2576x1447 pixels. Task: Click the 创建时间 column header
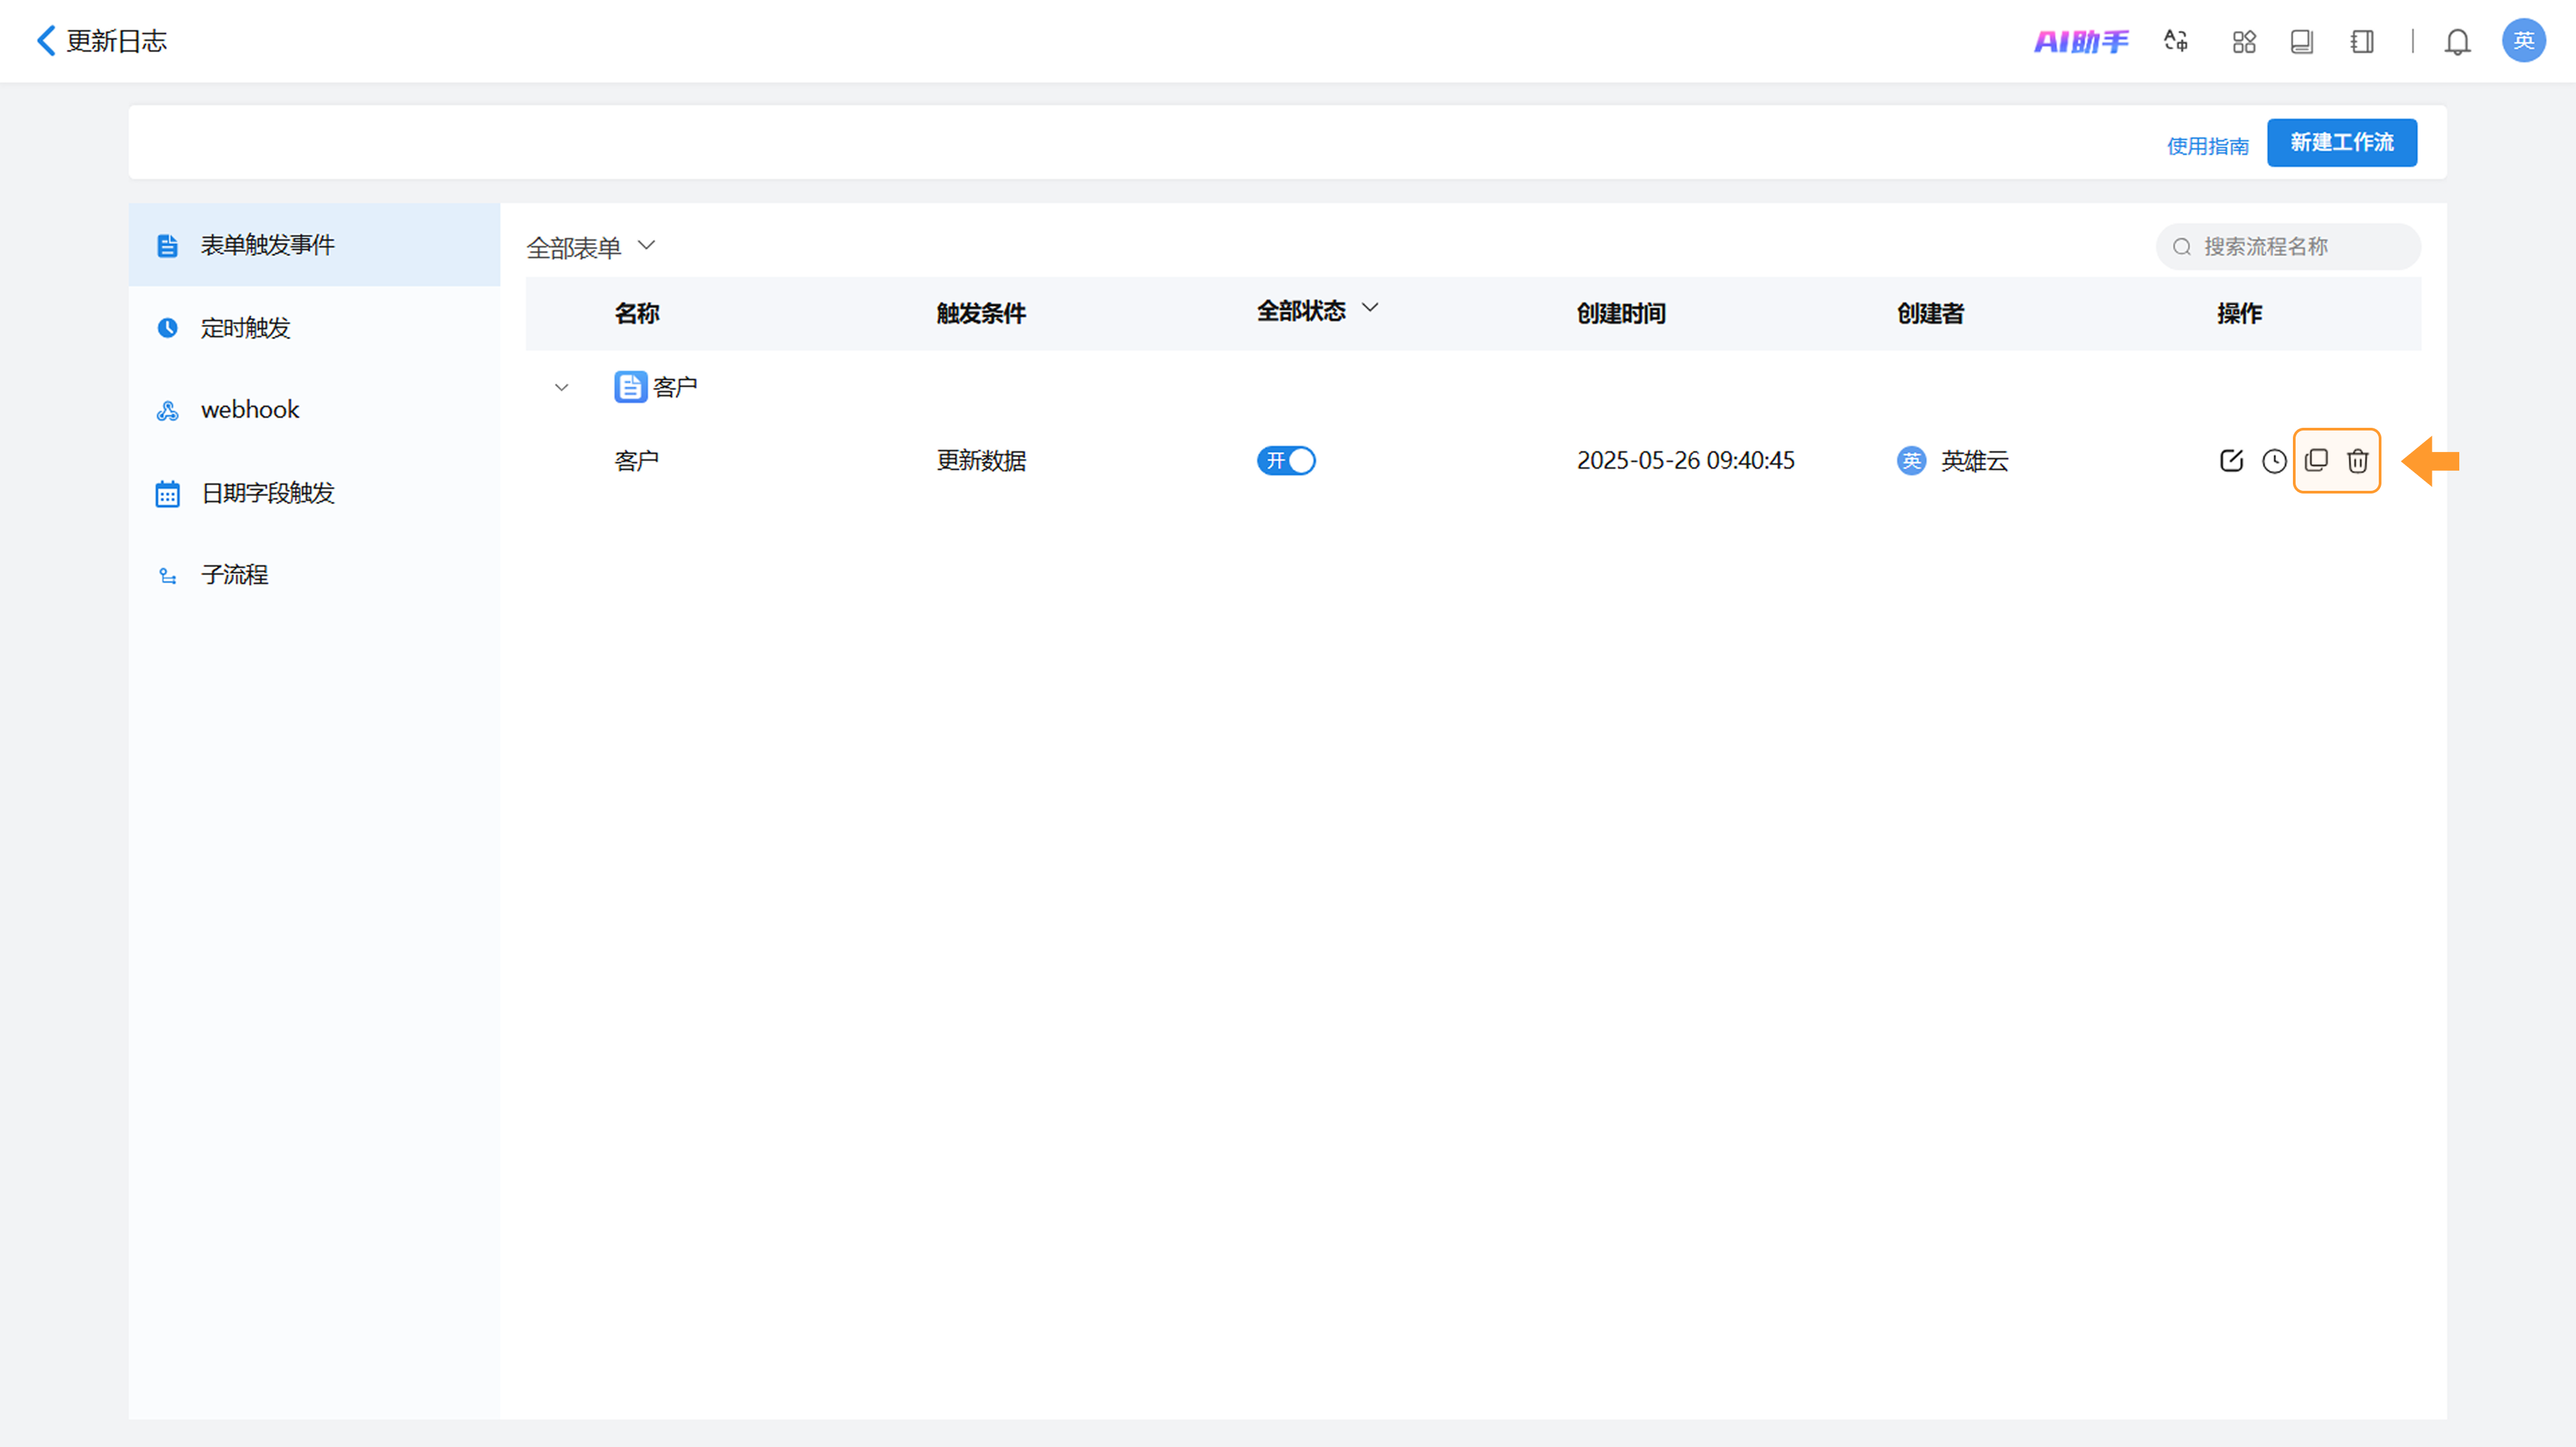[x=1621, y=312]
